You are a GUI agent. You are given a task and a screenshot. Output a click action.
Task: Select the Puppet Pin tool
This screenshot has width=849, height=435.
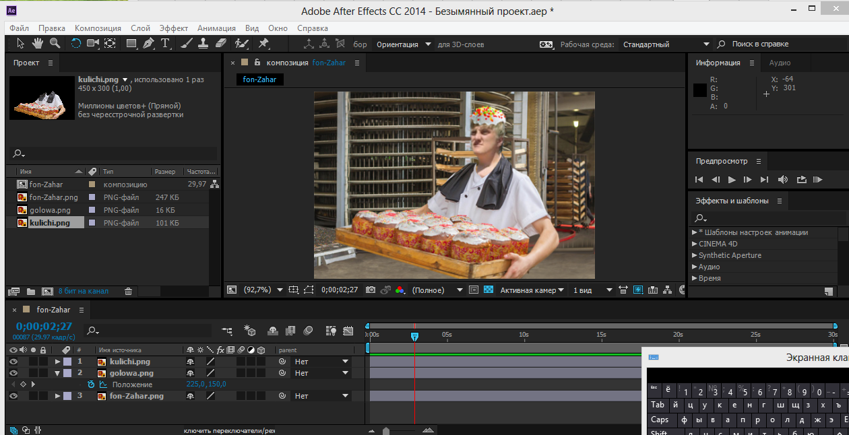tap(263, 44)
